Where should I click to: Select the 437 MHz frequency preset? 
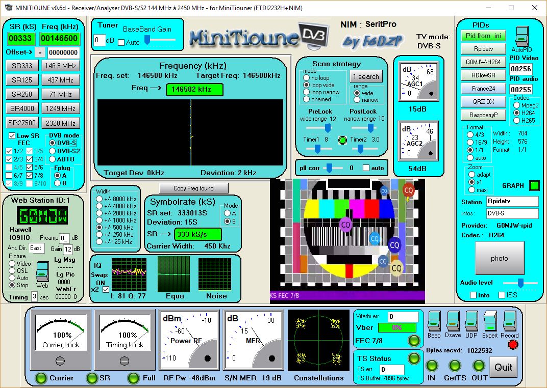61,80
